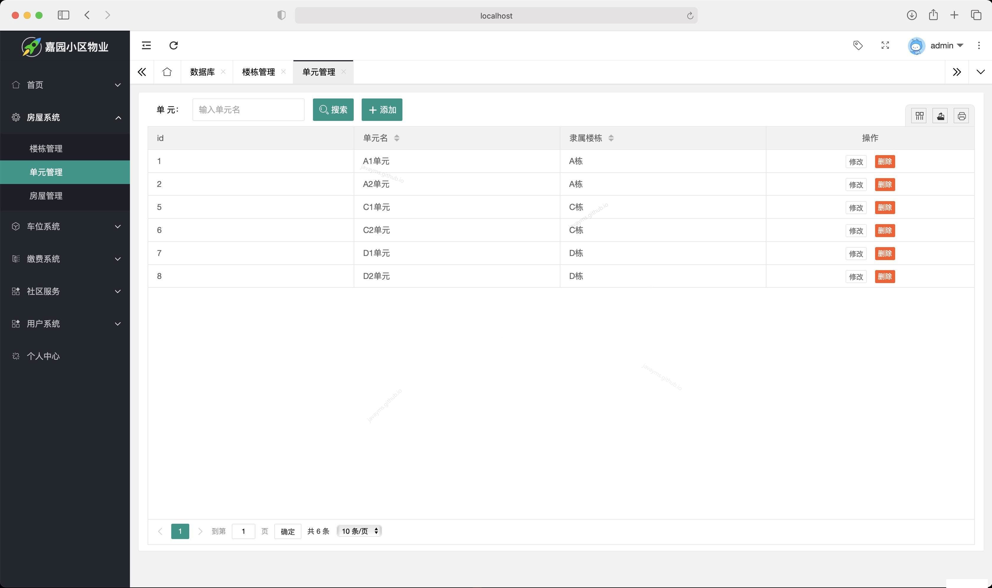
Task: Click the home tab icon in the tab bar
Action: click(x=167, y=72)
